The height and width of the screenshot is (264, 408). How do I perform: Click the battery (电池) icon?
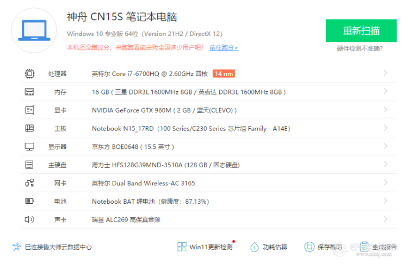point(29,202)
